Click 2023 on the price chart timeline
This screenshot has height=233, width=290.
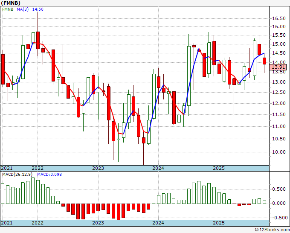tap(98, 168)
